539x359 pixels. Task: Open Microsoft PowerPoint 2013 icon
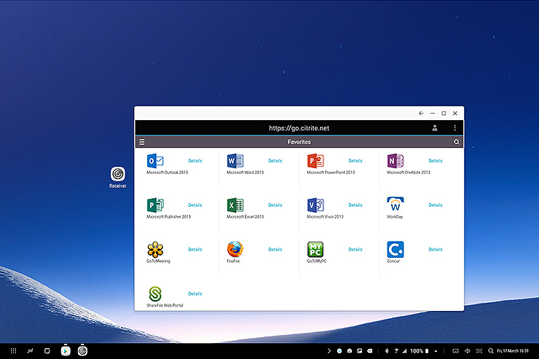(x=315, y=161)
